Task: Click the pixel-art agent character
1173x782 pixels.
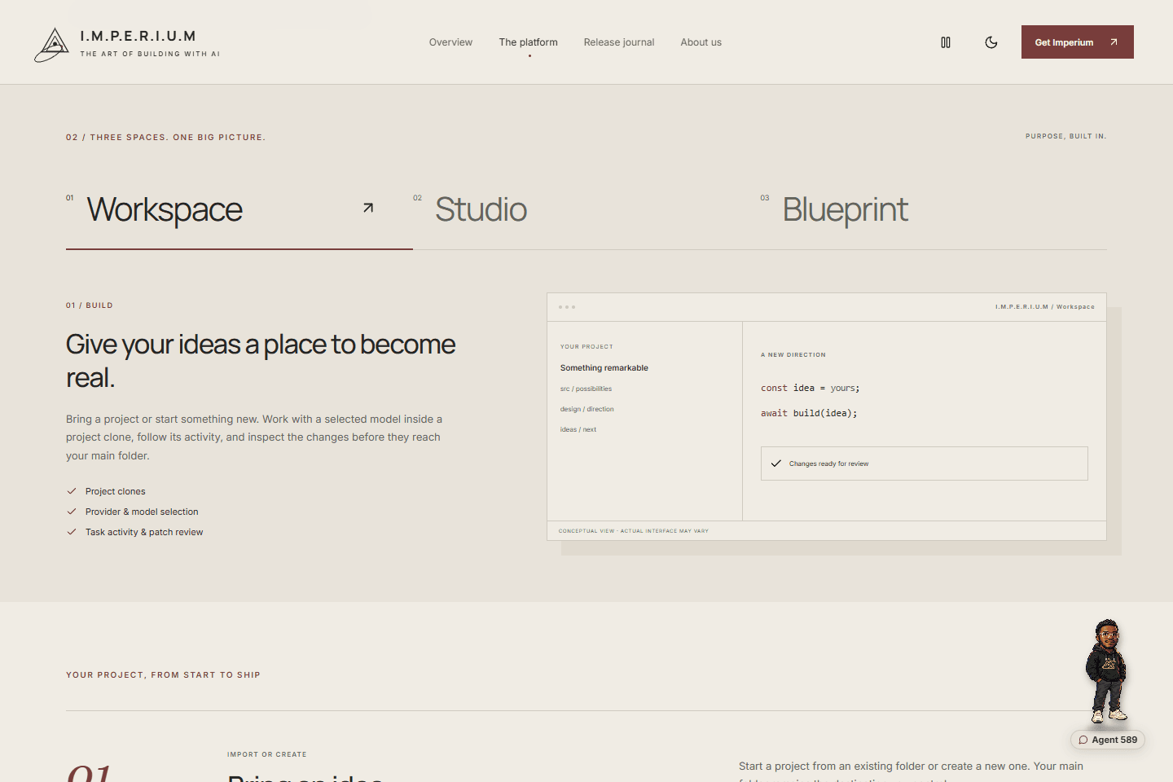Action: (x=1106, y=671)
